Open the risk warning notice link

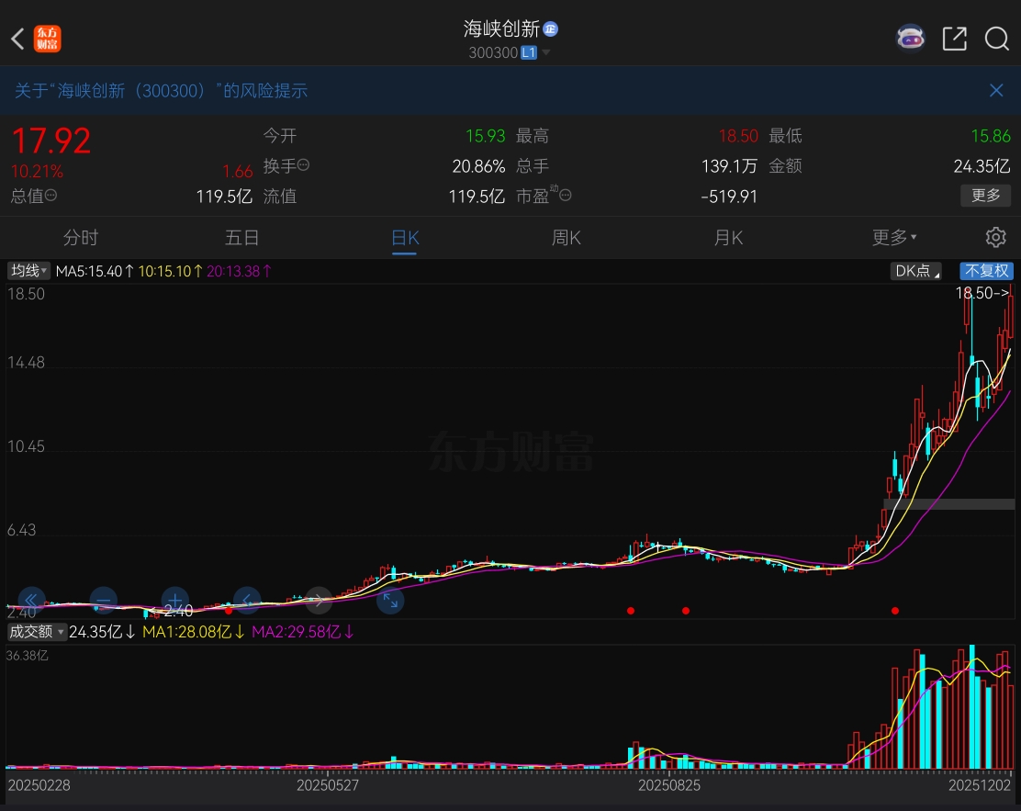tap(161, 91)
